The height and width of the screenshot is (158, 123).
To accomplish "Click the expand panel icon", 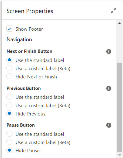I will 114,11.
